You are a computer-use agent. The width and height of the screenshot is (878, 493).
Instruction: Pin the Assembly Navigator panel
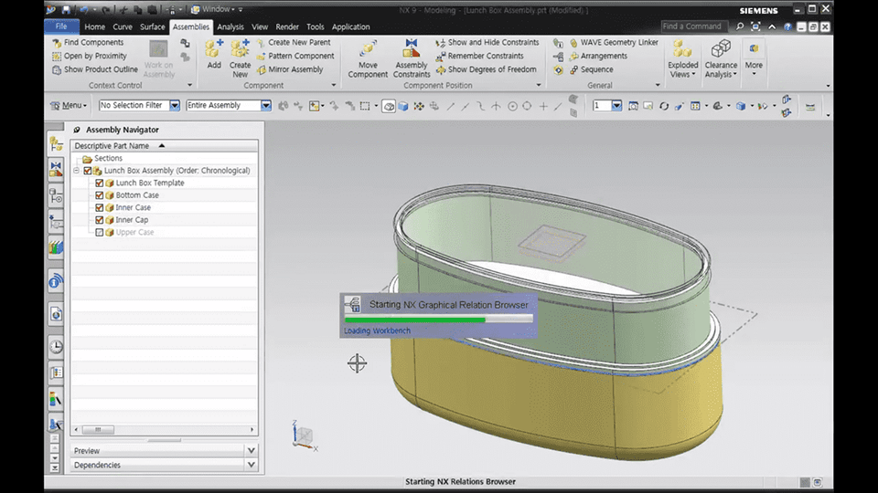pos(77,130)
